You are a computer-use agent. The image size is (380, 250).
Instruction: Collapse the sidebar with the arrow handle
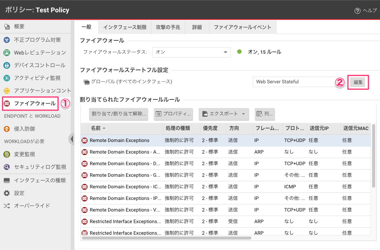[71, 139]
